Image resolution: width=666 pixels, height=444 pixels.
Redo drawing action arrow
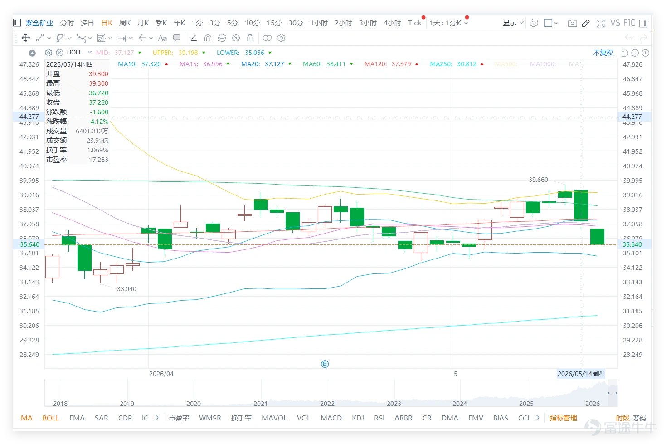643,38
